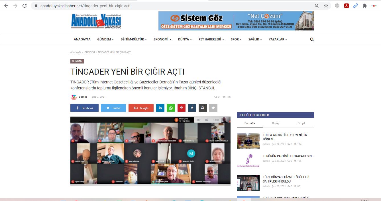Select the 'Bu hafta' tab
Viewport: 381px width, 201px height.
tap(250, 123)
